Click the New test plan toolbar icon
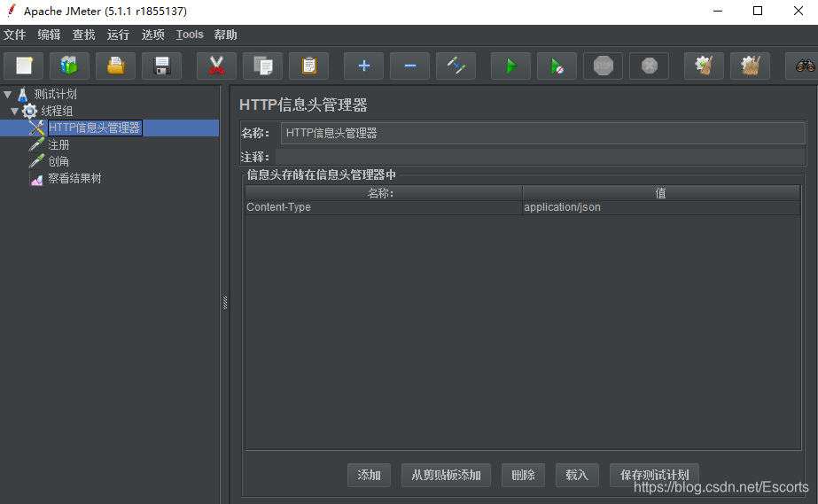Image resolution: width=818 pixels, height=504 pixels. point(24,66)
